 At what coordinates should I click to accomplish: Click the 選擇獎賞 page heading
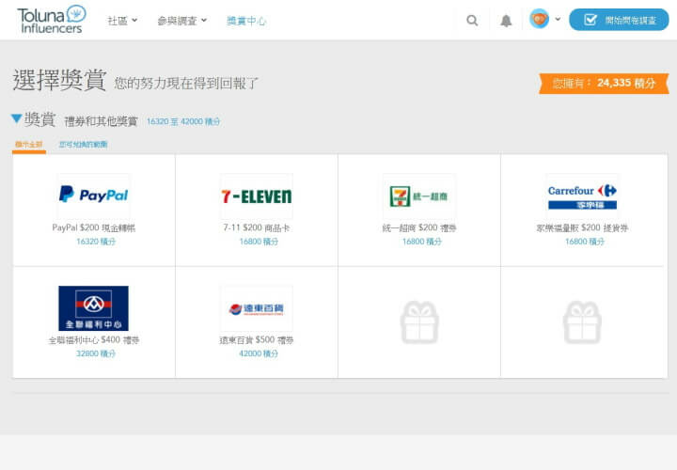59,80
